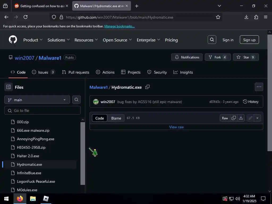This screenshot has width=272, height=204.
Task: Open edit options dropdown arrow
Action: click(257, 118)
